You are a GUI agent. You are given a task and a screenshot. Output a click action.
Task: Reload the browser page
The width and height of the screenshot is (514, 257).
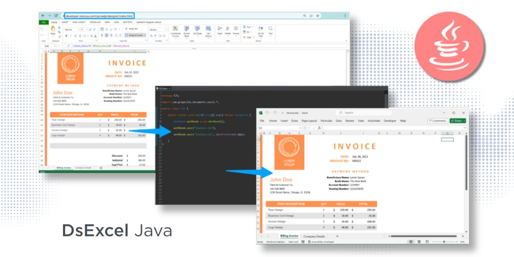point(56,15)
